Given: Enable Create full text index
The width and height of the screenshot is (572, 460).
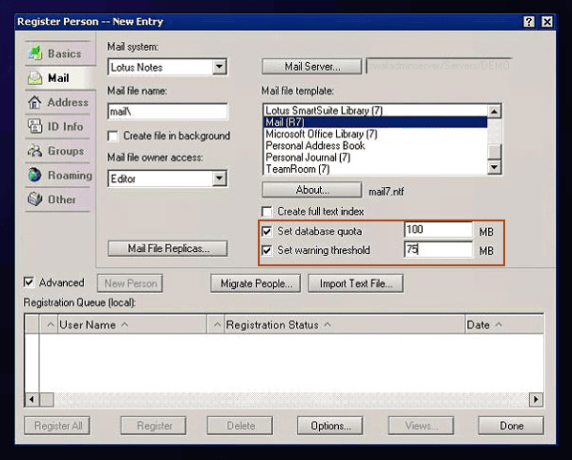Looking at the screenshot, I should [267, 212].
